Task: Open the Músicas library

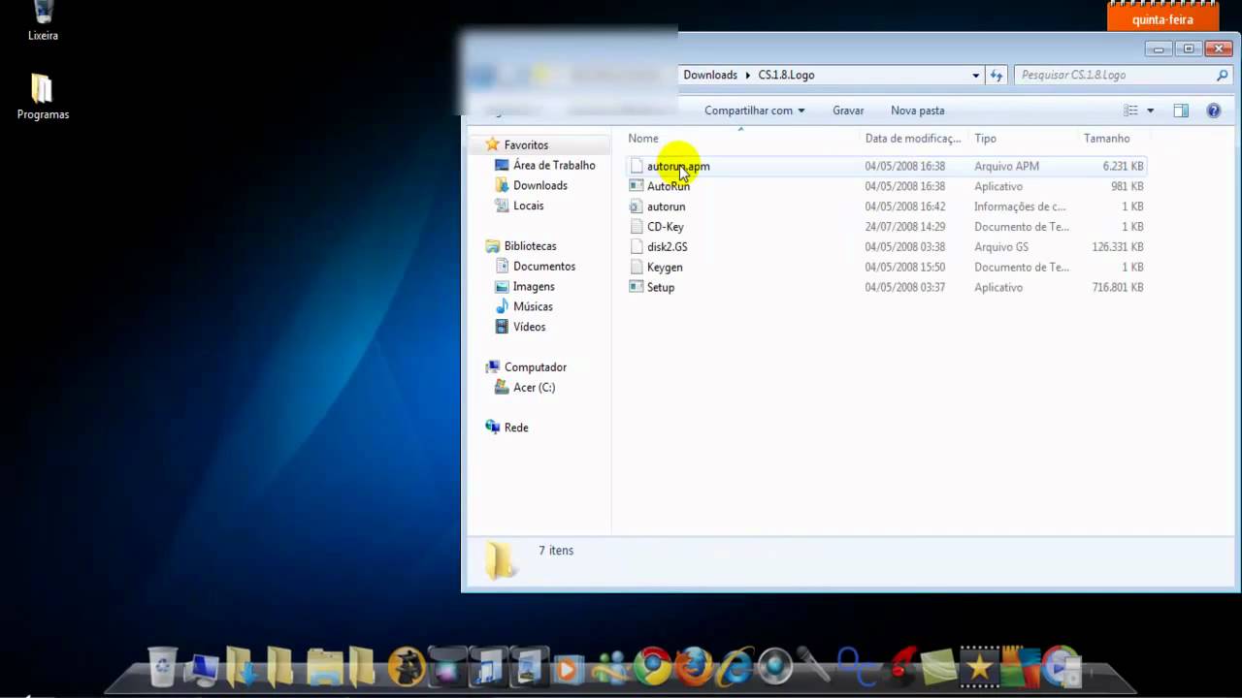Action: pyautogui.click(x=533, y=306)
